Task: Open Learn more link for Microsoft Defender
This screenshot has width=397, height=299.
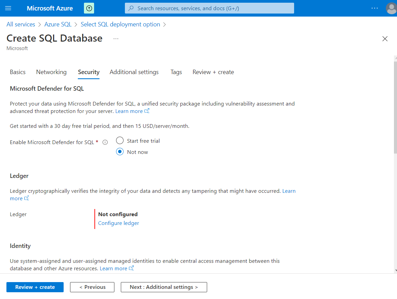Action: coord(132,111)
